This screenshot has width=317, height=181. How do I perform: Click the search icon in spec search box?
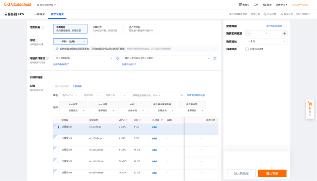[182, 95]
